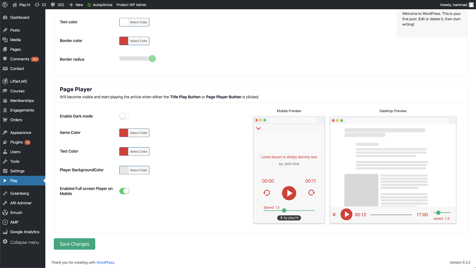Click the Appearance paintbrush icon
Image resolution: width=476 pixels, height=268 pixels.
[x=5, y=133]
